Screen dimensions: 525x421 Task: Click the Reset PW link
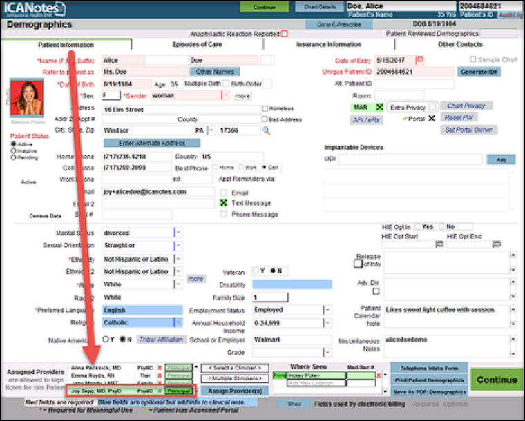tap(459, 117)
